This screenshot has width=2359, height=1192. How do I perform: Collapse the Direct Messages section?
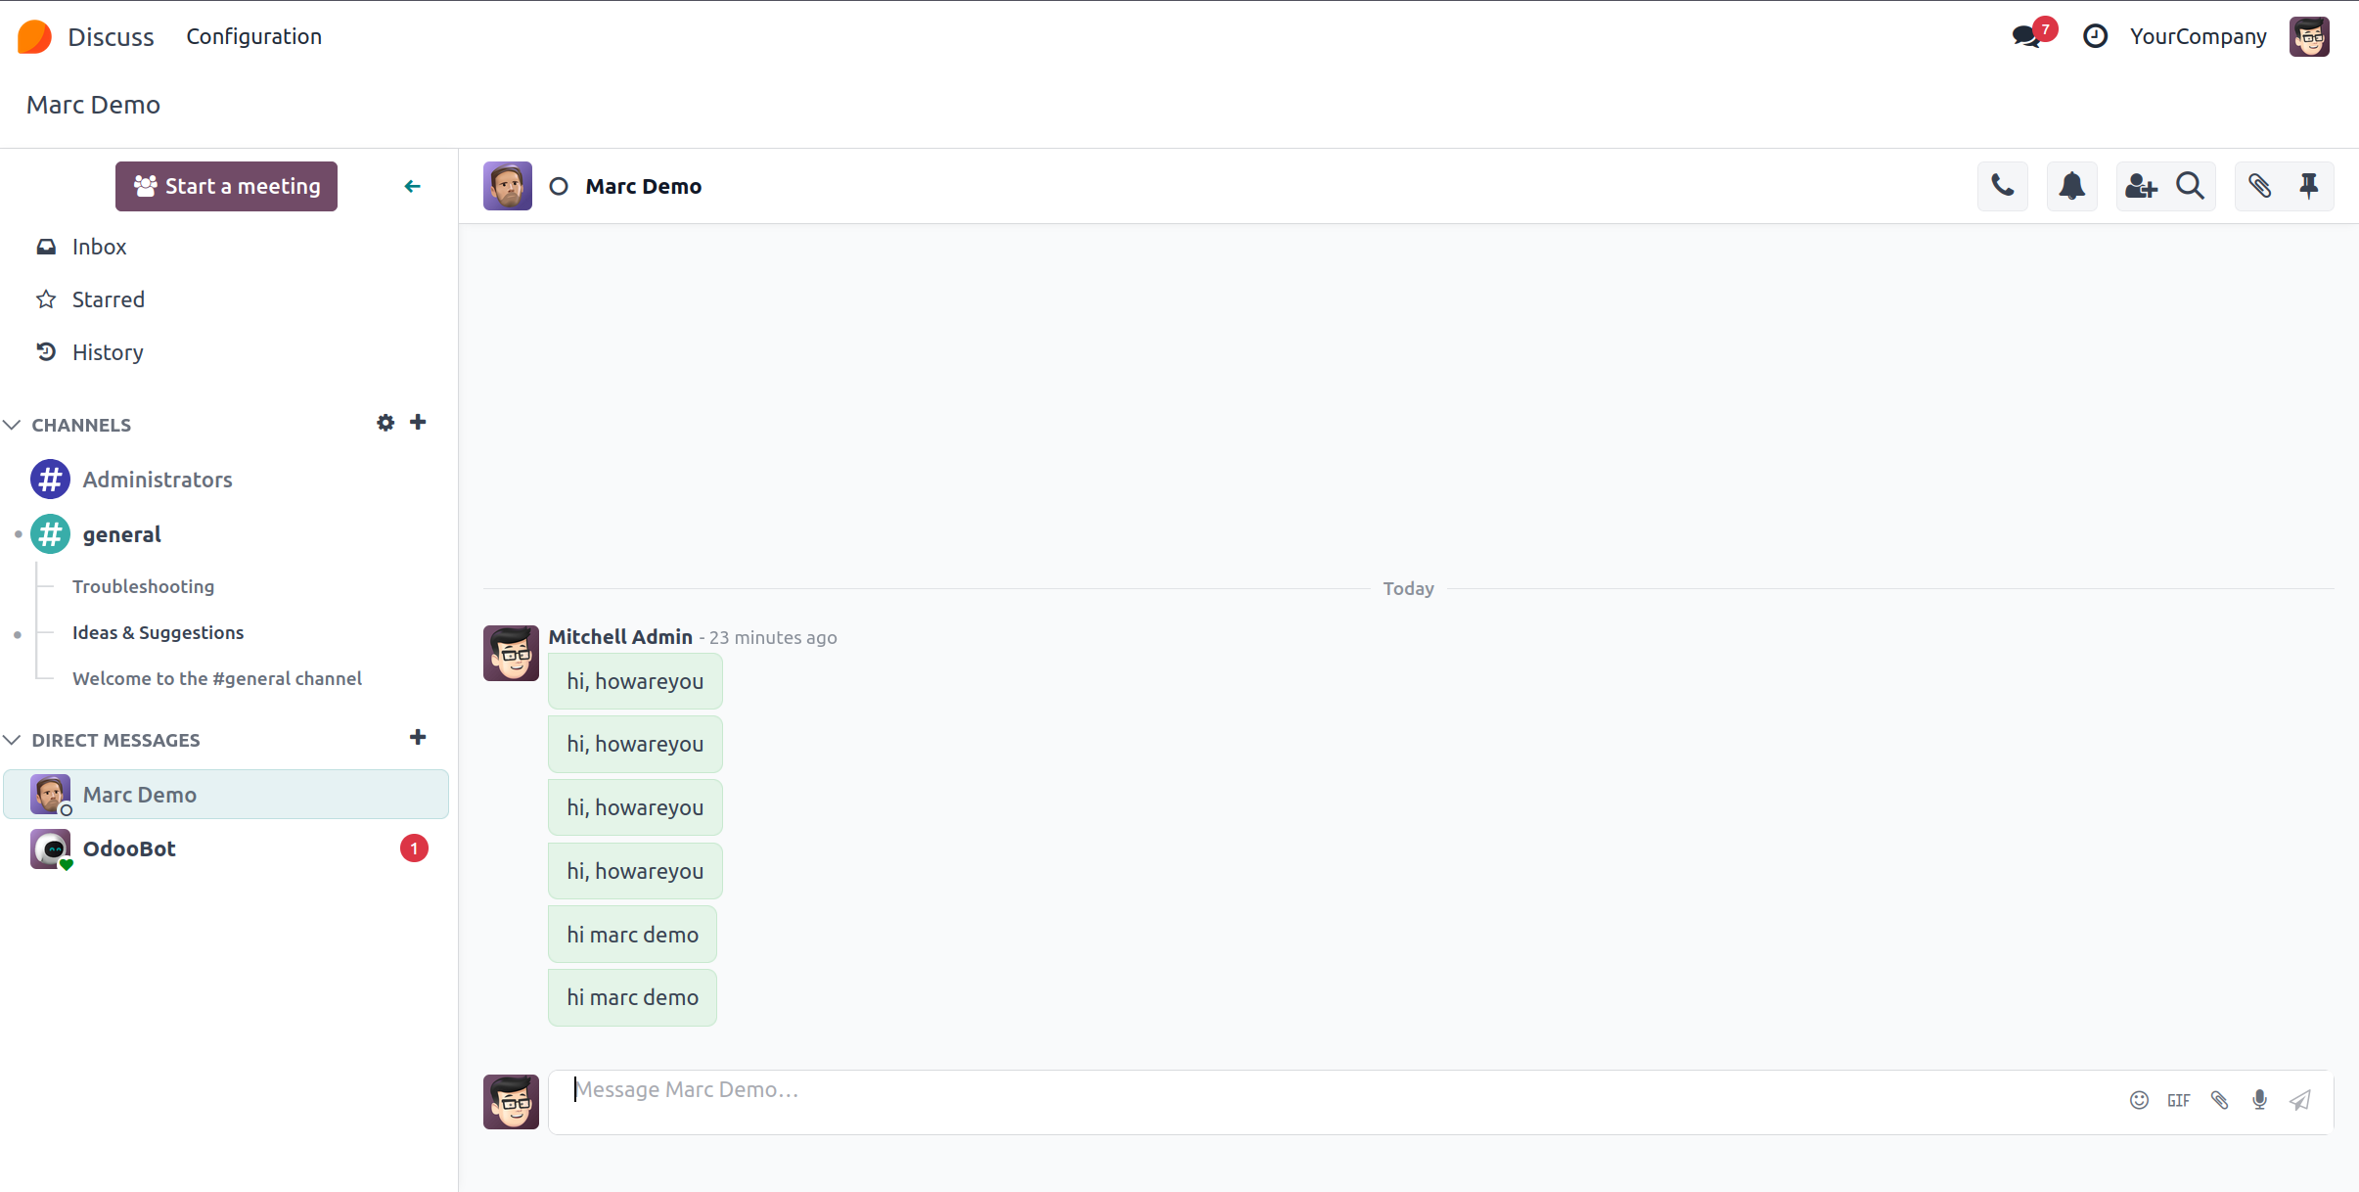[13, 740]
